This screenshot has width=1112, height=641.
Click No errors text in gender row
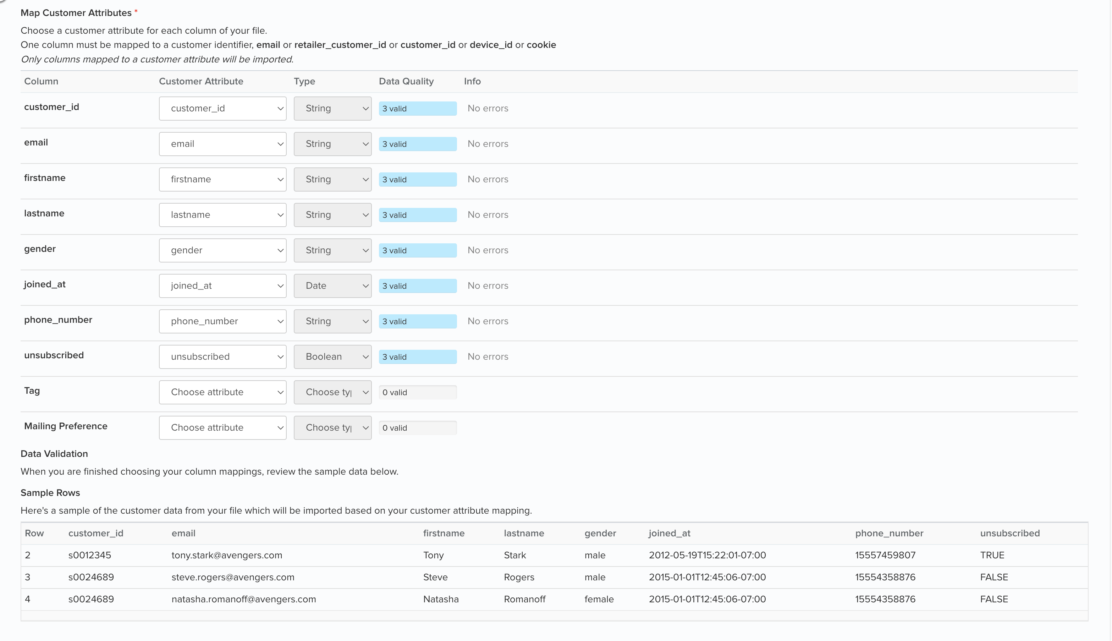click(x=488, y=250)
